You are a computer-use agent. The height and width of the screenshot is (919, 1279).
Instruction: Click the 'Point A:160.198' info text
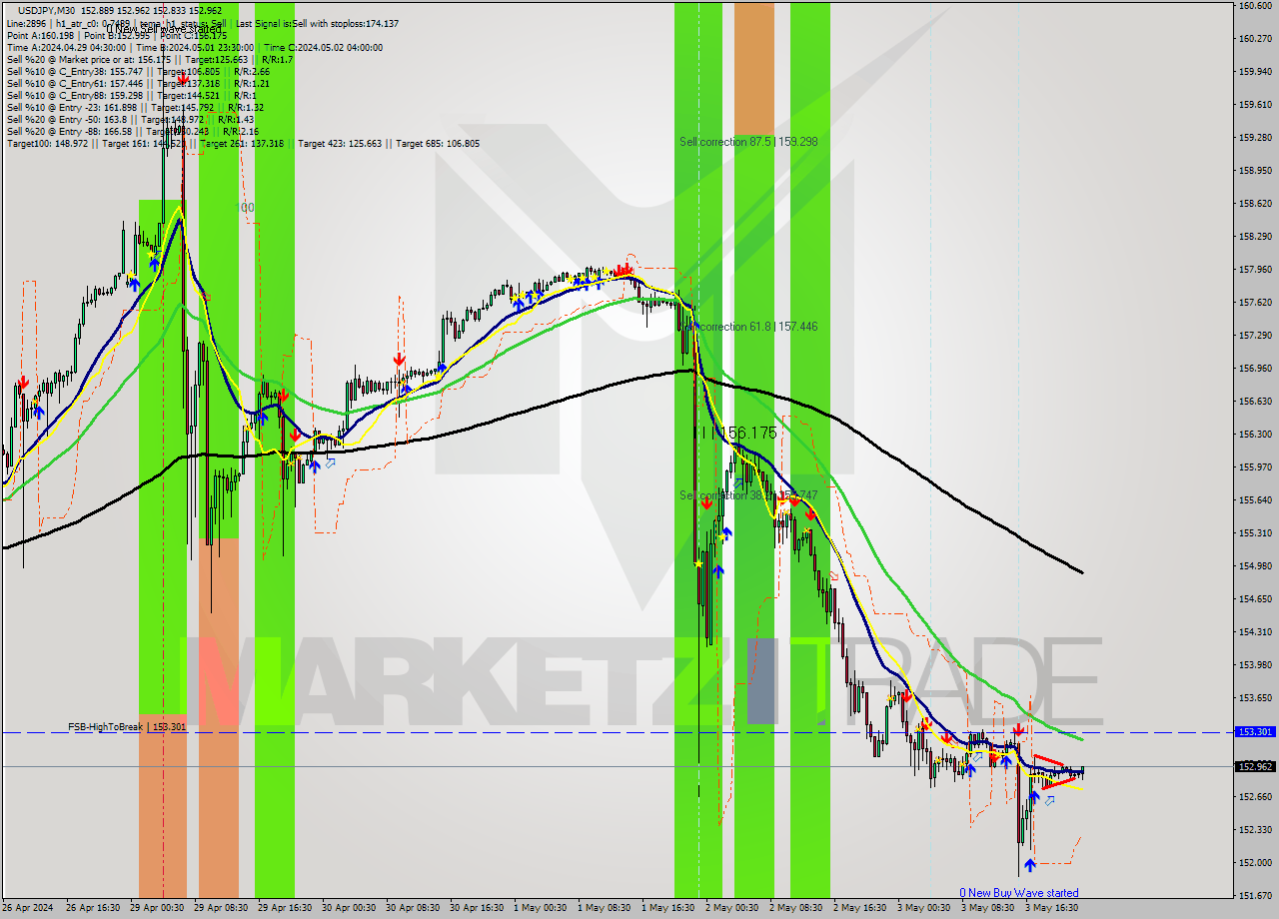[x=40, y=35]
